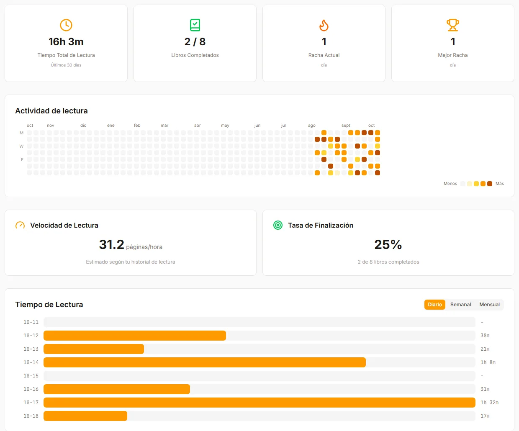Click the 31.2 páginas/hora value
The height and width of the screenshot is (431, 519).
(131, 245)
